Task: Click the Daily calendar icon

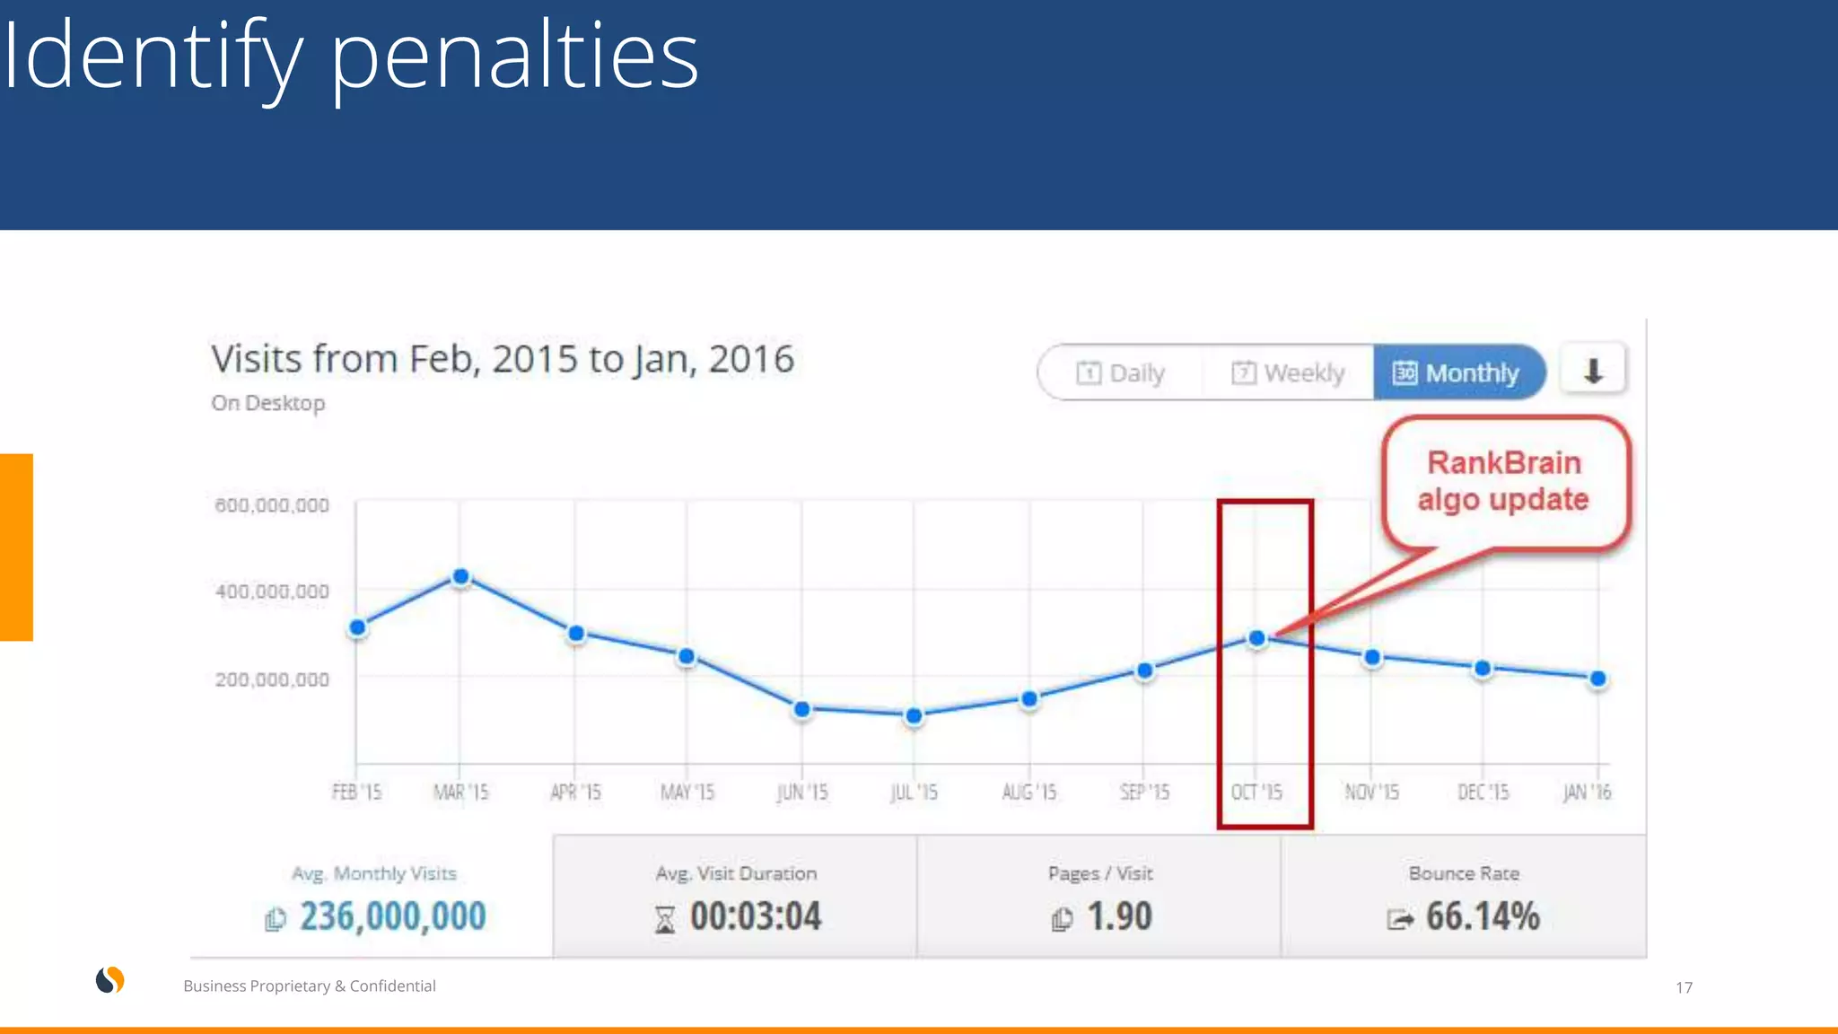Action: (x=1088, y=372)
